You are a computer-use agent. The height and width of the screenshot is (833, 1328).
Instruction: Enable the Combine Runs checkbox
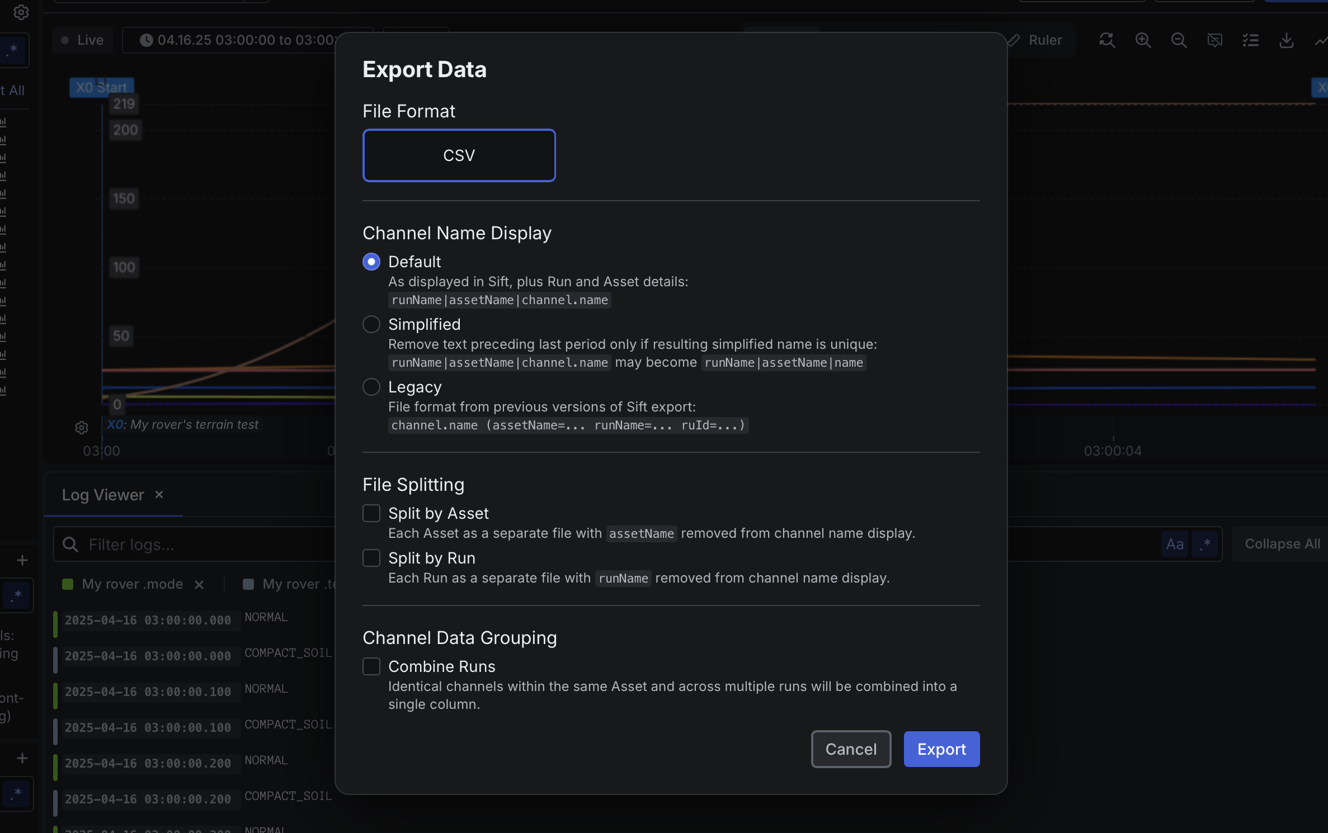pyautogui.click(x=371, y=666)
